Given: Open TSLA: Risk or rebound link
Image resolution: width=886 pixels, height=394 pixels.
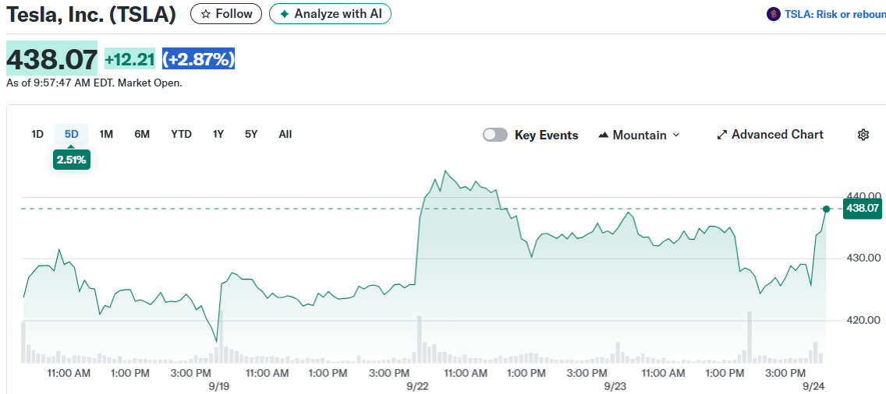Looking at the screenshot, I should (835, 14).
